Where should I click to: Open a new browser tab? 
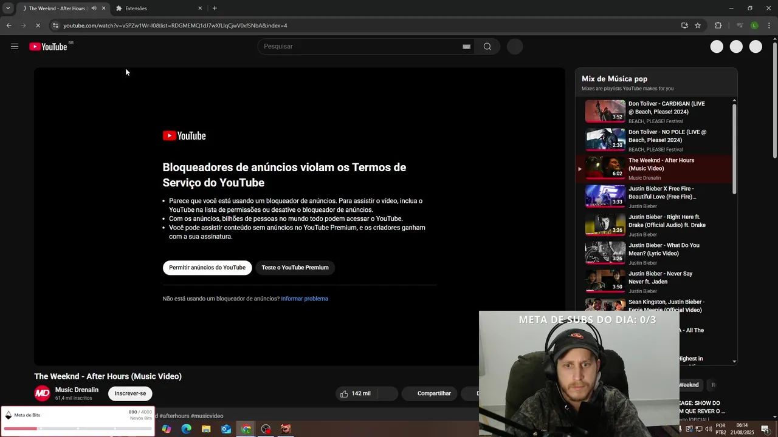point(215,8)
